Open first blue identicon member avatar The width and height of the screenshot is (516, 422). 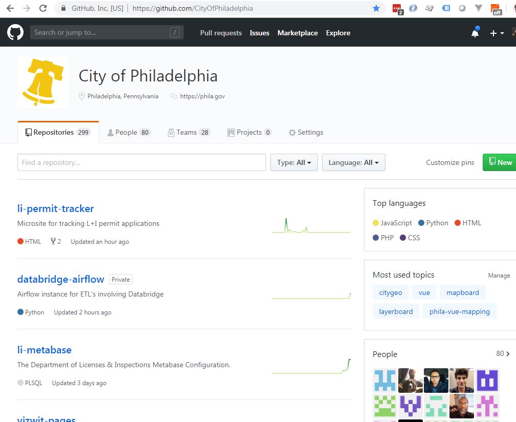click(x=385, y=380)
